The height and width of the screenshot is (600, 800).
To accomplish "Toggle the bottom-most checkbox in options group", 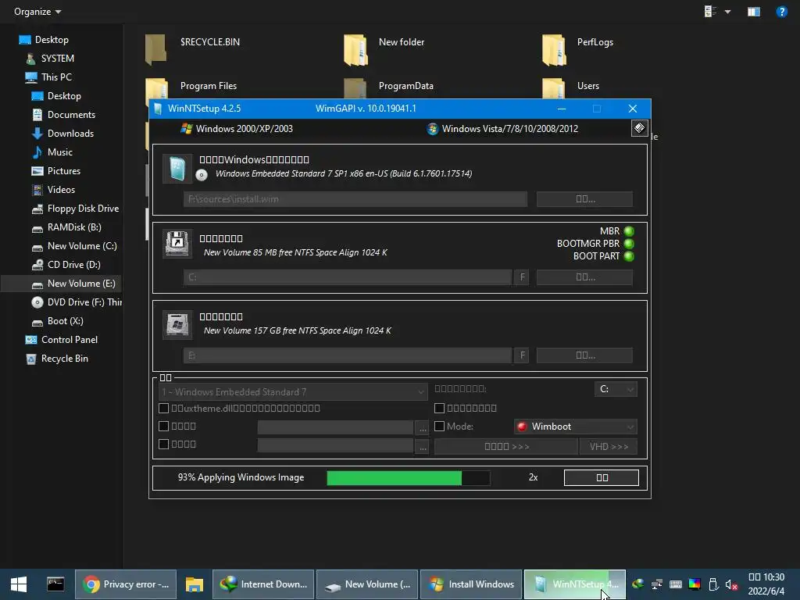I will [164, 445].
